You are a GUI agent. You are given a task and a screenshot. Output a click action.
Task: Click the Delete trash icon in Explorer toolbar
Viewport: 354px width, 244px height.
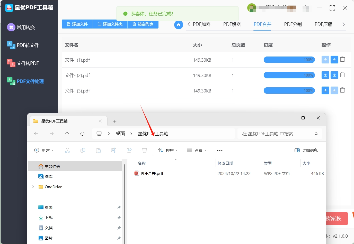(x=145, y=150)
